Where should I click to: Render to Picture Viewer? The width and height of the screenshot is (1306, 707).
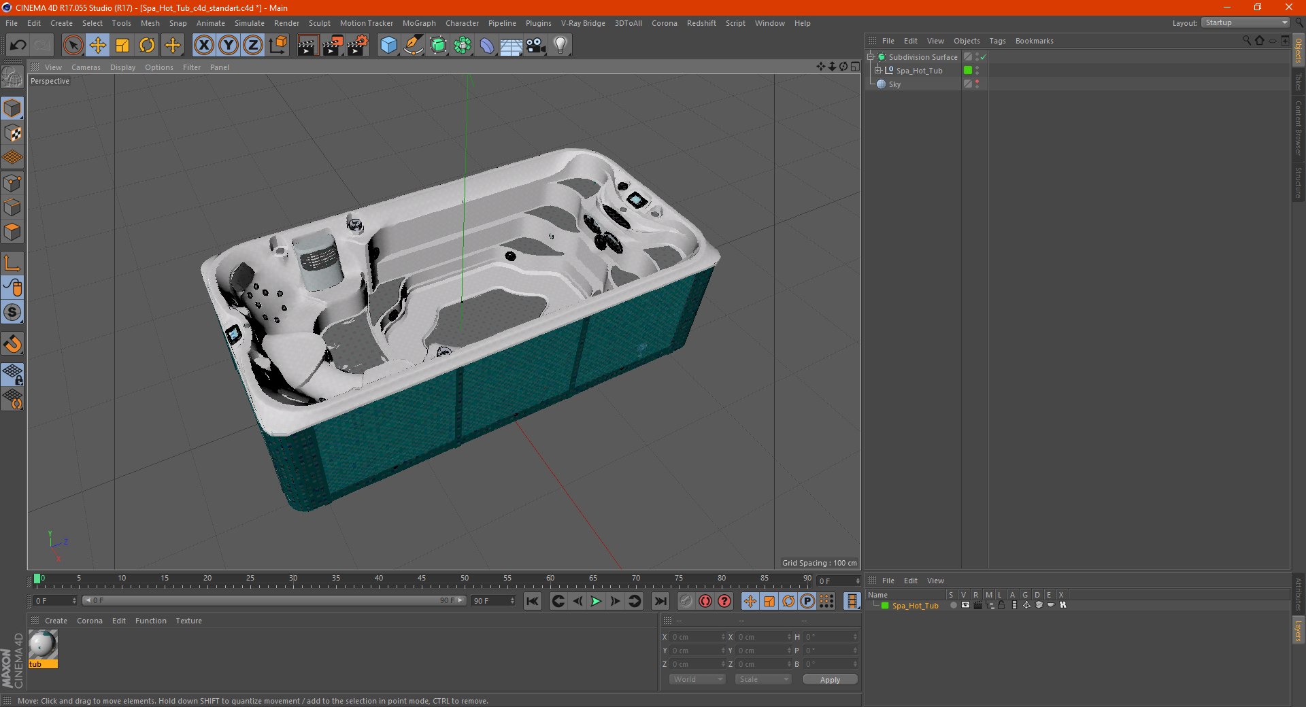pyautogui.click(x=333, y=46)
